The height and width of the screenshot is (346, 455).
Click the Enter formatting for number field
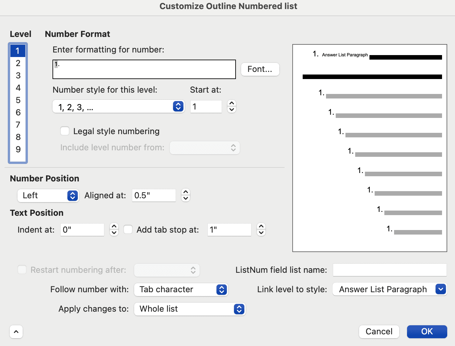click(144, 69)
